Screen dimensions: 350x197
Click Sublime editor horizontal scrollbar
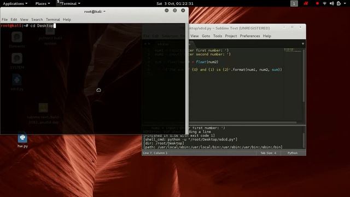pos(243,123)
